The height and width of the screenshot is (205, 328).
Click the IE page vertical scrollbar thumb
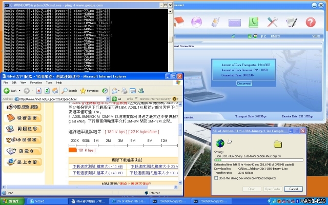click(180, 130)
